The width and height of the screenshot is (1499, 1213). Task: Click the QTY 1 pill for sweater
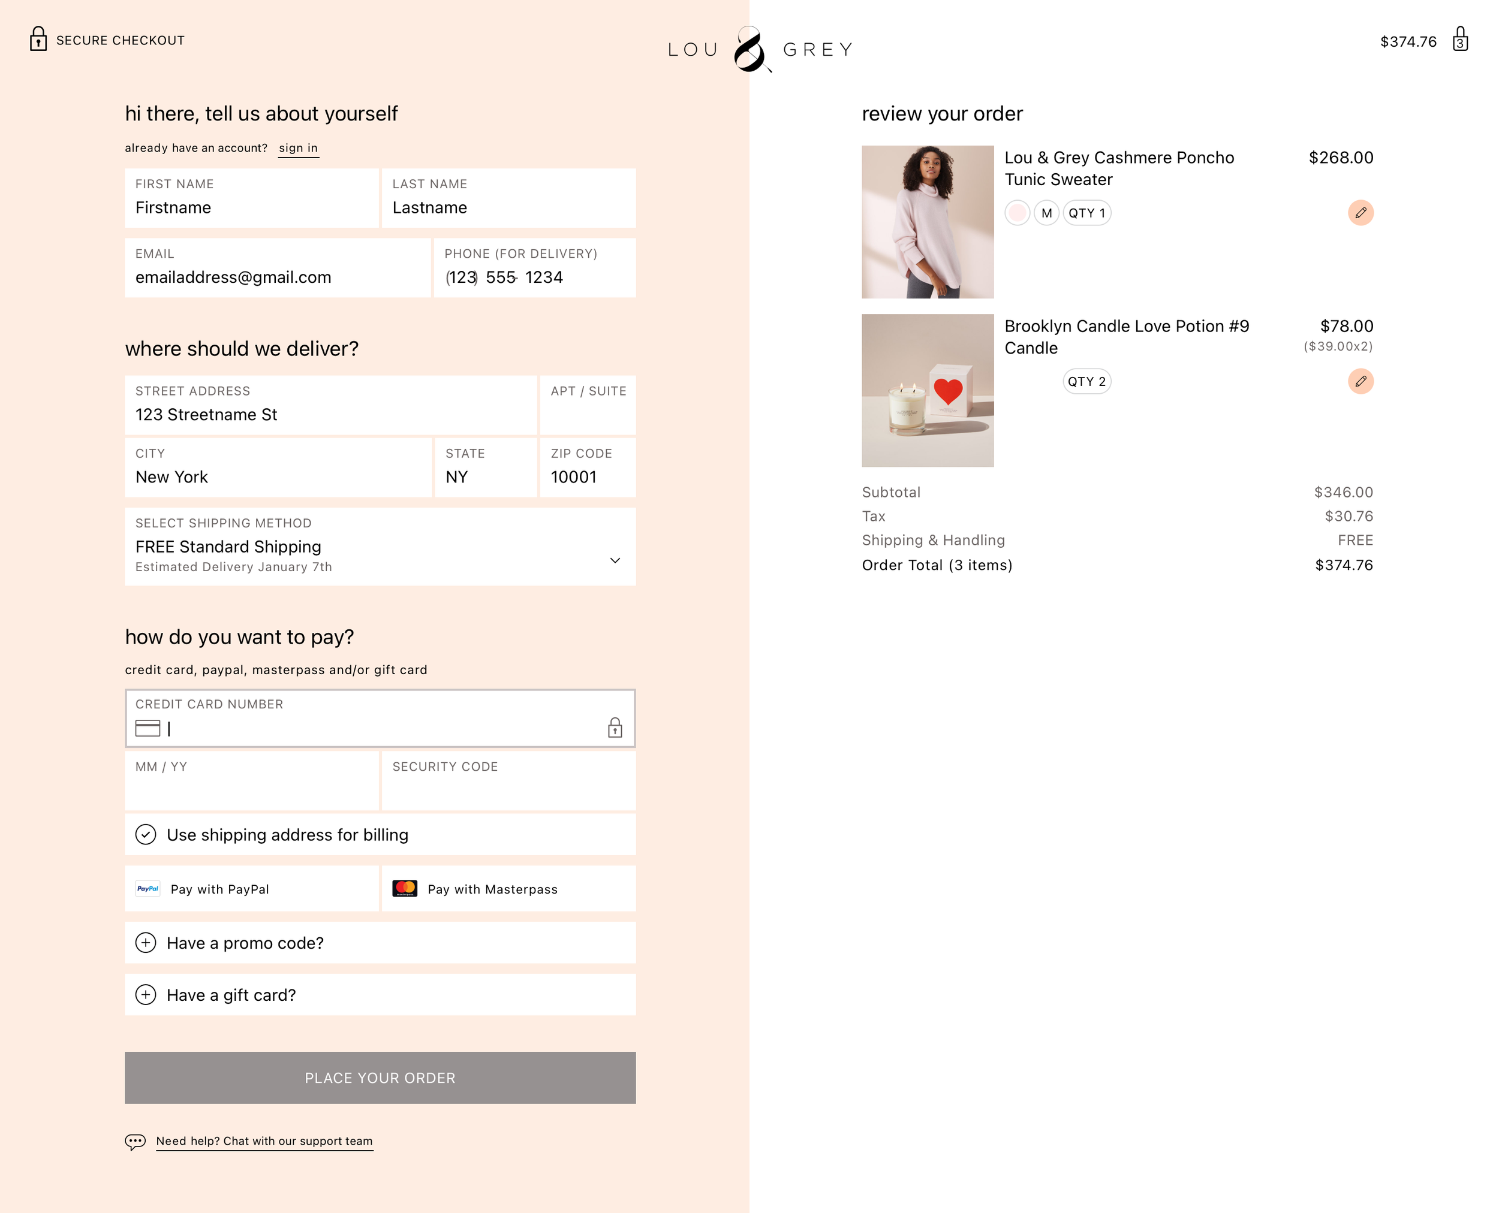coord(1086,213)
